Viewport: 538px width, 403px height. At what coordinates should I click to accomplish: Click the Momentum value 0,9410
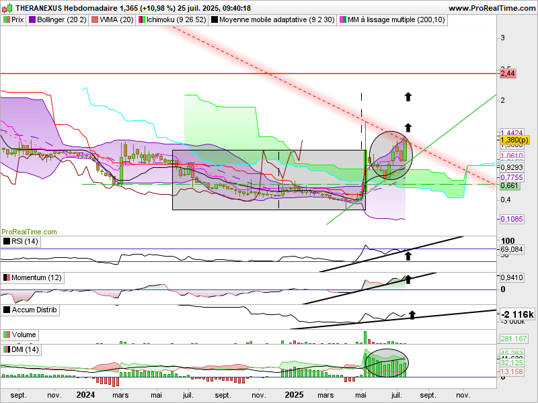[x=511, y=277]
